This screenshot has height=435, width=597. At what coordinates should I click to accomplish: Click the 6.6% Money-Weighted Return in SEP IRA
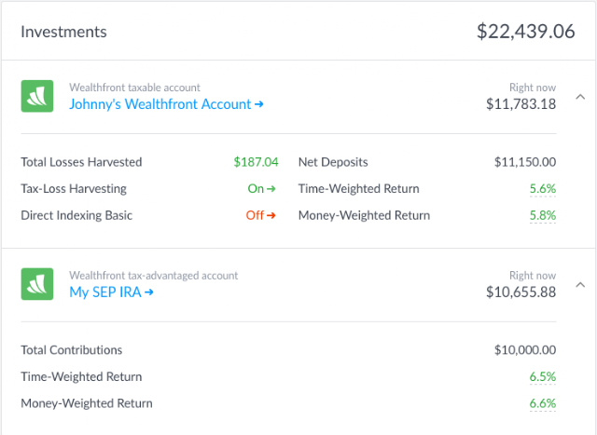[x=542, y=404]
